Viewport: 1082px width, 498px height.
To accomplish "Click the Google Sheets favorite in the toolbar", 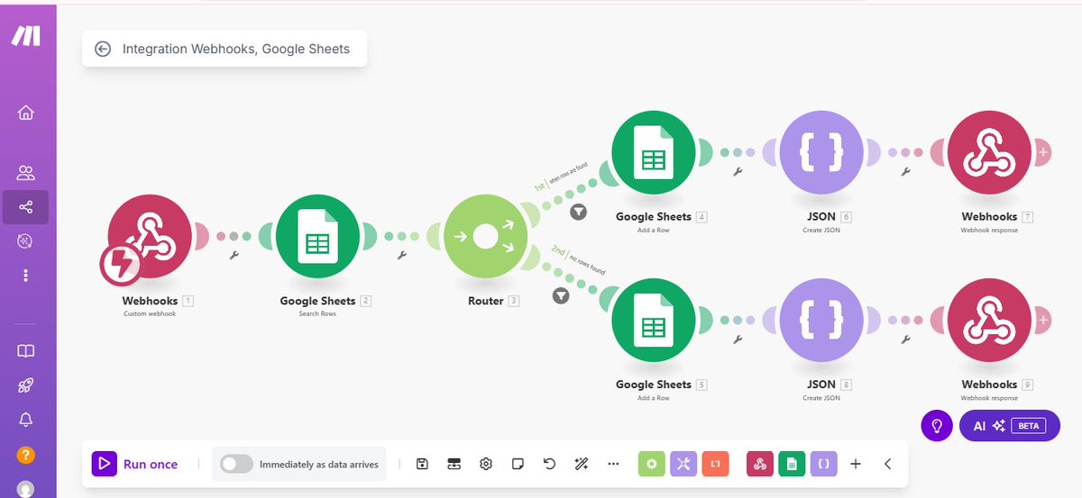I will pos(792,464).
